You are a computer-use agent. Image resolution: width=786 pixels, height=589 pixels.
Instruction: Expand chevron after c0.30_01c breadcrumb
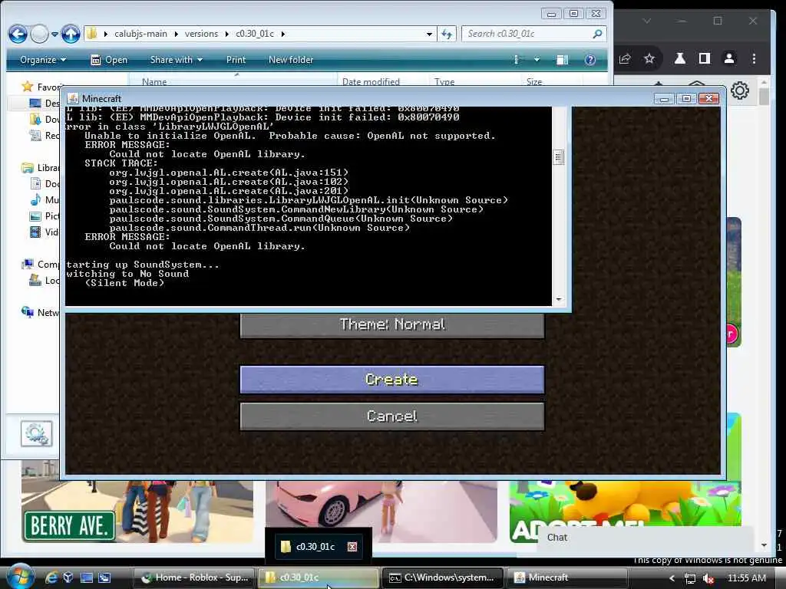[283, 34]
